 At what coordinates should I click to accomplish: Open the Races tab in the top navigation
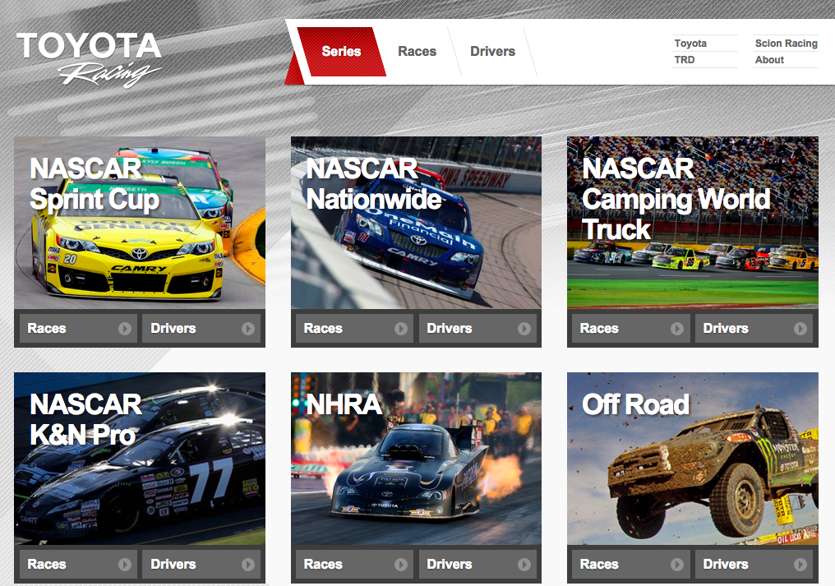pyautogui.click(x=417, y=51)
